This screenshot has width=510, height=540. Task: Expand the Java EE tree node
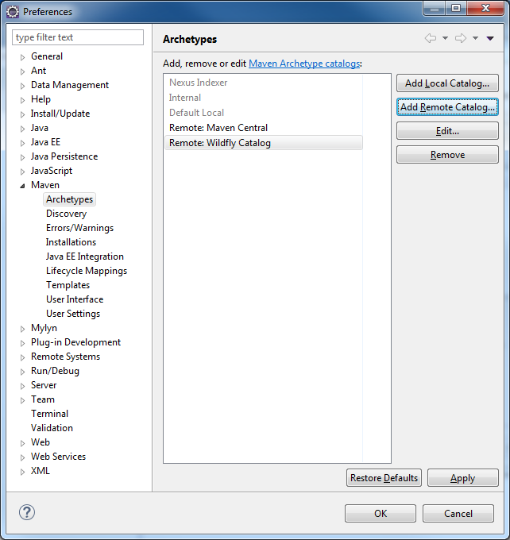click(x=23, y=142)
